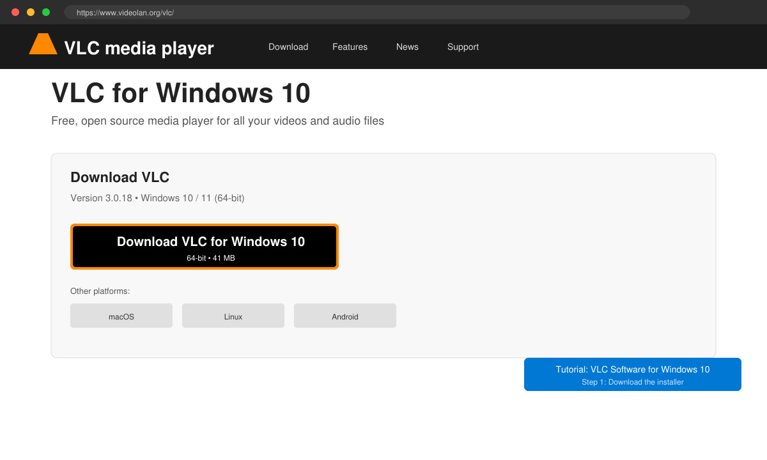Click the 'Download VLC' section heading

coord(120,178)
